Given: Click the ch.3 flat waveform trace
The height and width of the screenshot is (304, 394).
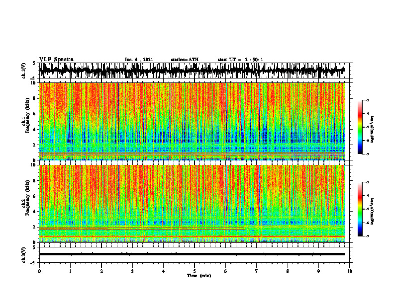Looking at the screenshot, I should (192, 254).
